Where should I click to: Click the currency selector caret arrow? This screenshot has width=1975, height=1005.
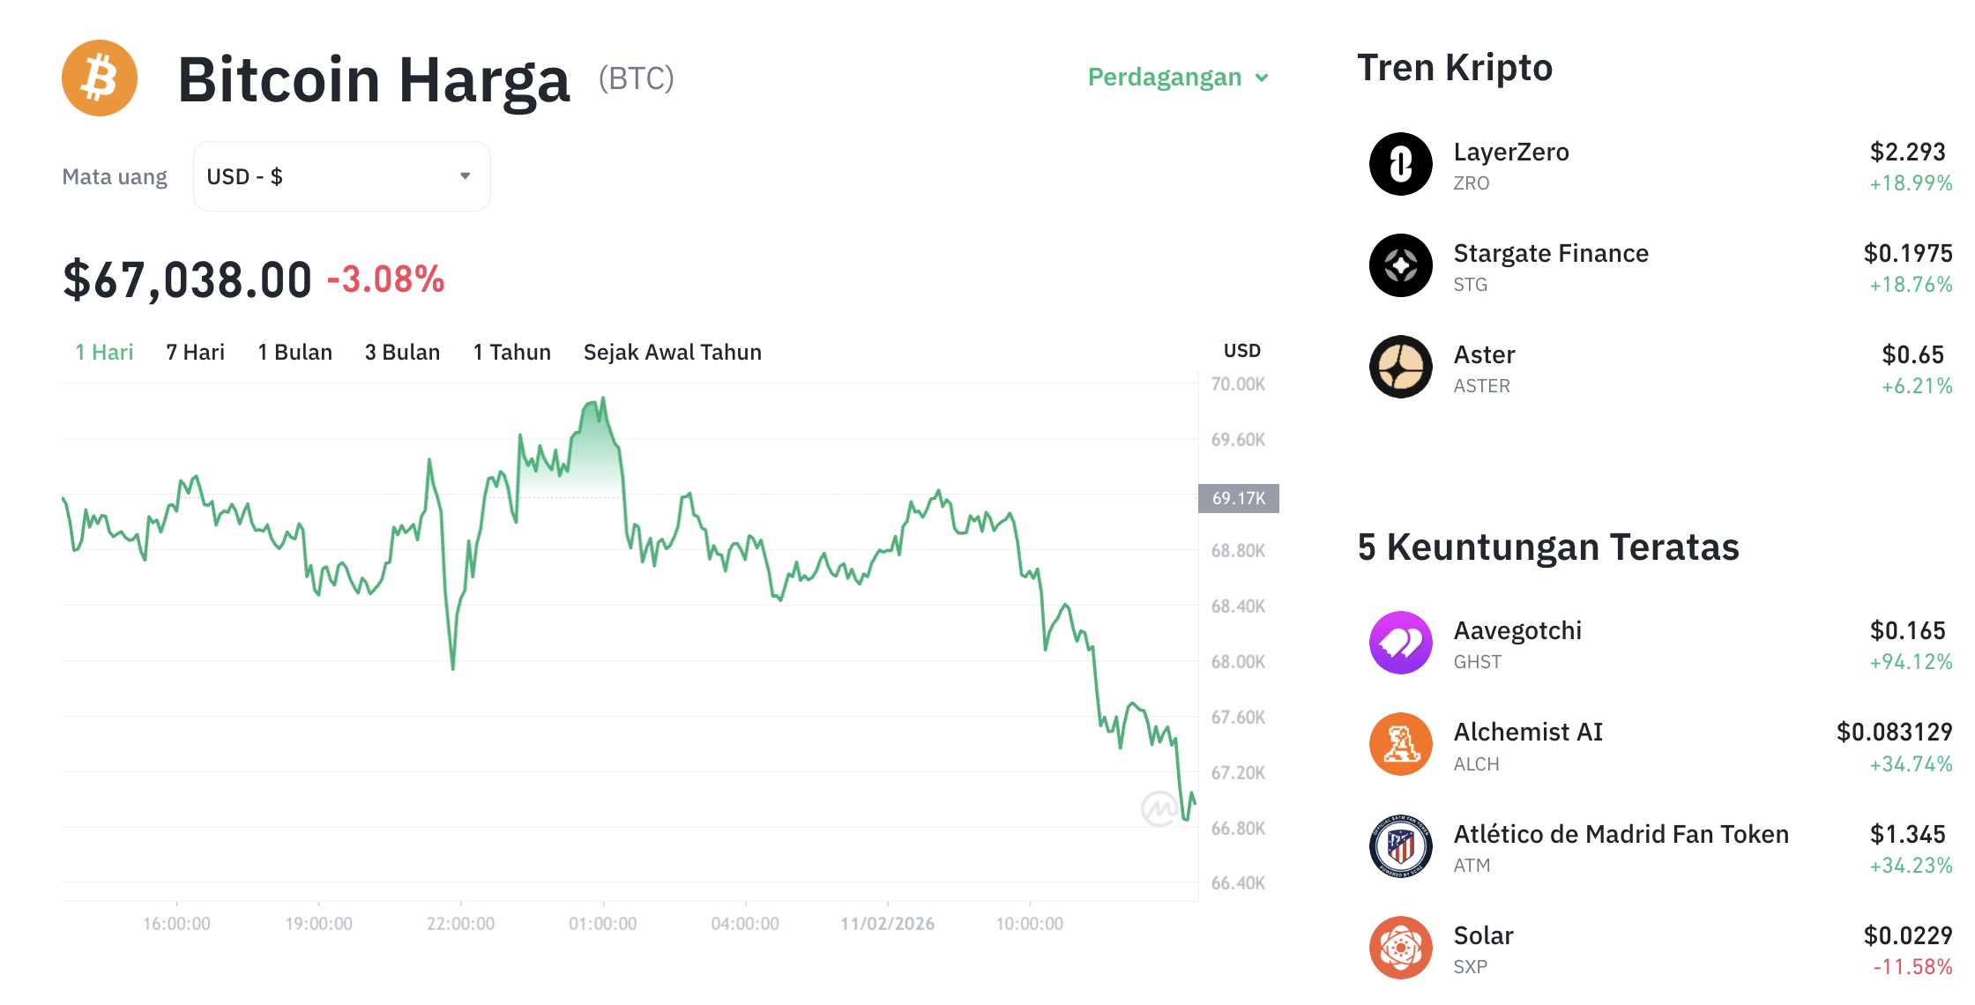point(465,176)
